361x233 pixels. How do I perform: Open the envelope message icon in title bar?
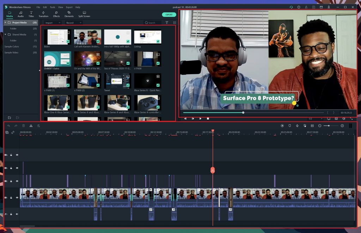[321, 7]
